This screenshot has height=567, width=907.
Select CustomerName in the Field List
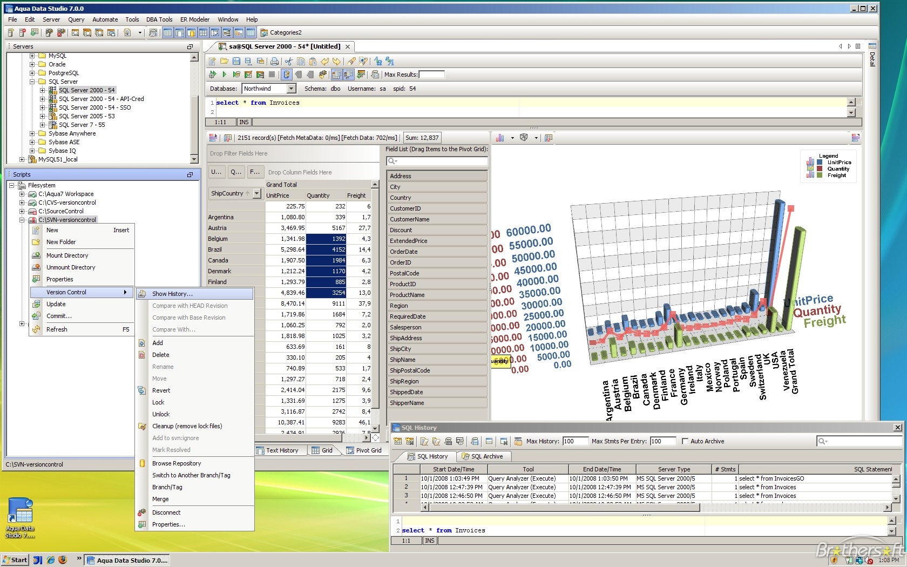pos(437,219)
